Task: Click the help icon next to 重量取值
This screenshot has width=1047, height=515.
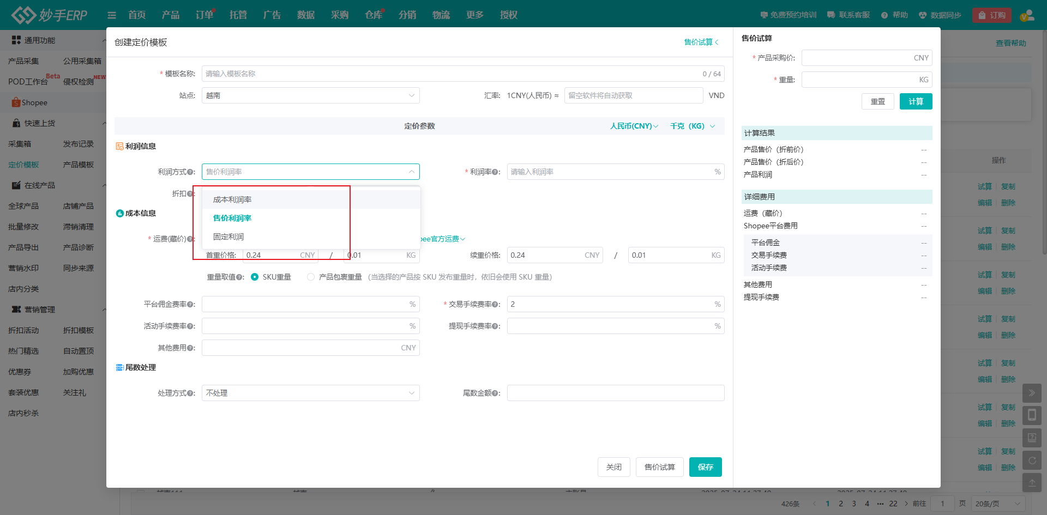Action: [239, 277]
